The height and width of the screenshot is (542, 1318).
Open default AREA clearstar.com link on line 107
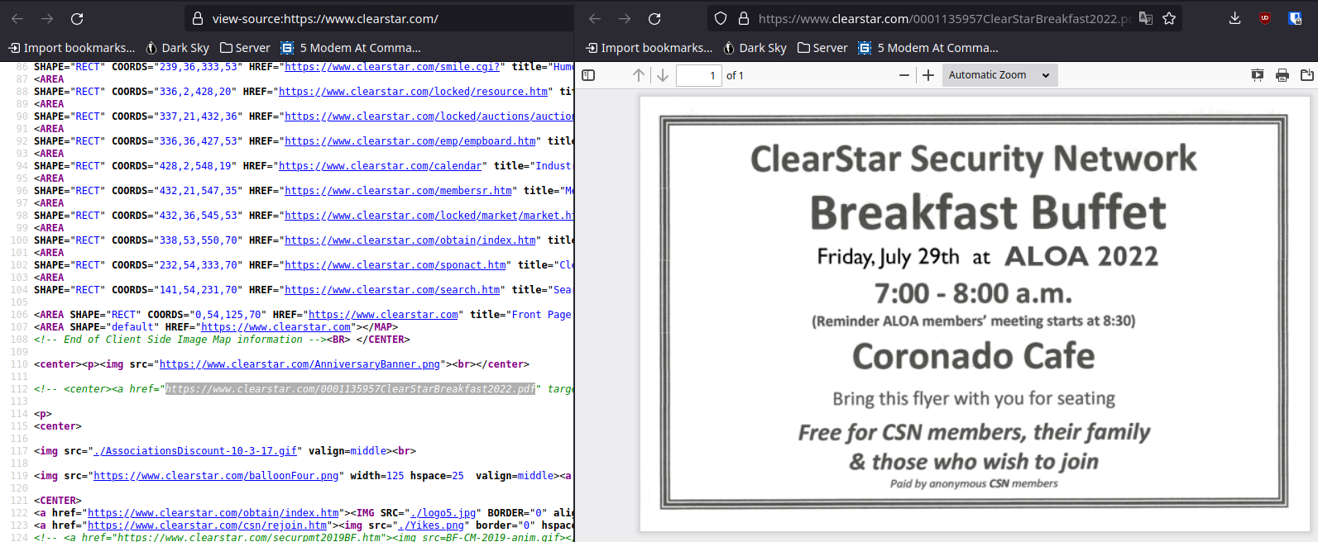click(276, 327)
